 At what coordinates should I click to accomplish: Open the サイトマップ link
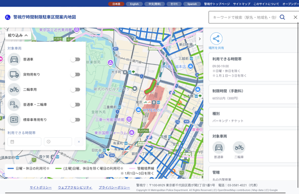click(242, 4)
